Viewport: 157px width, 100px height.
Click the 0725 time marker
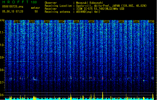coord(76,21)
